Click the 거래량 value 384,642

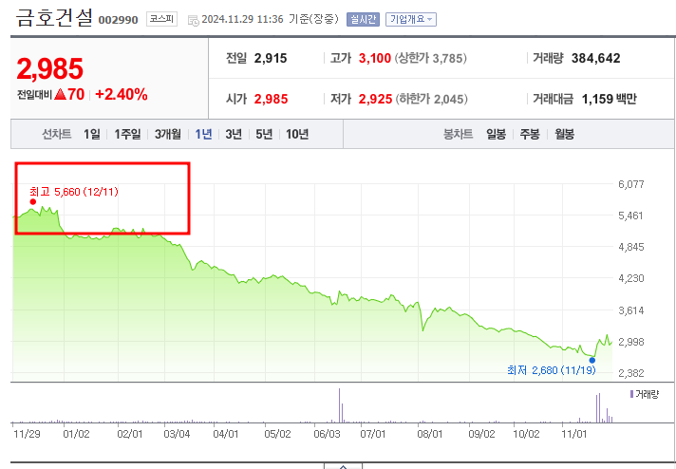(596, 58)
